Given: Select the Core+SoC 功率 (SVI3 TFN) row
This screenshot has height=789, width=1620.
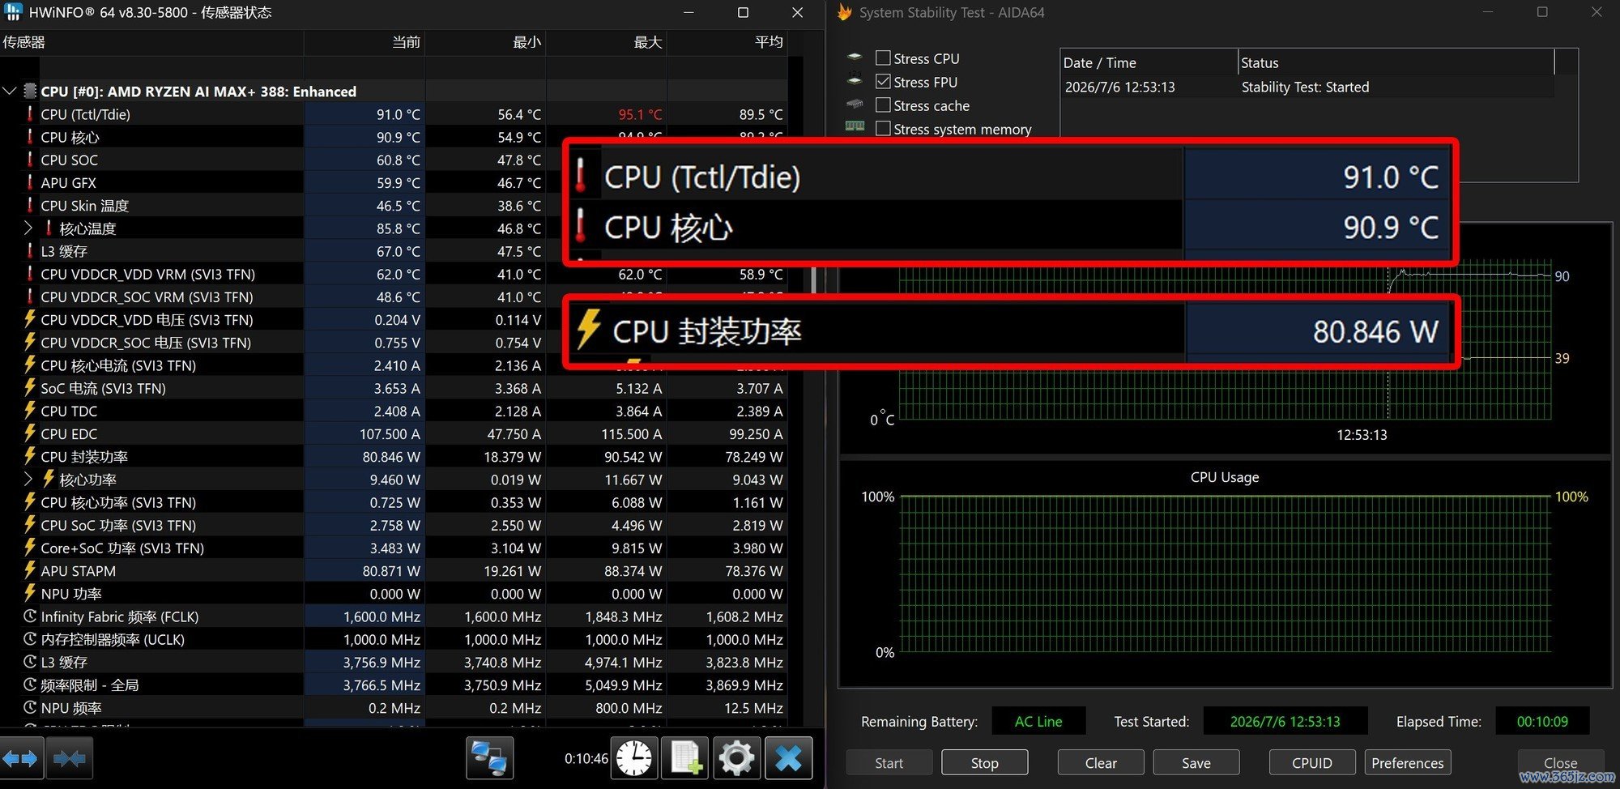Looking at the screenshot, I should [393, 548].
